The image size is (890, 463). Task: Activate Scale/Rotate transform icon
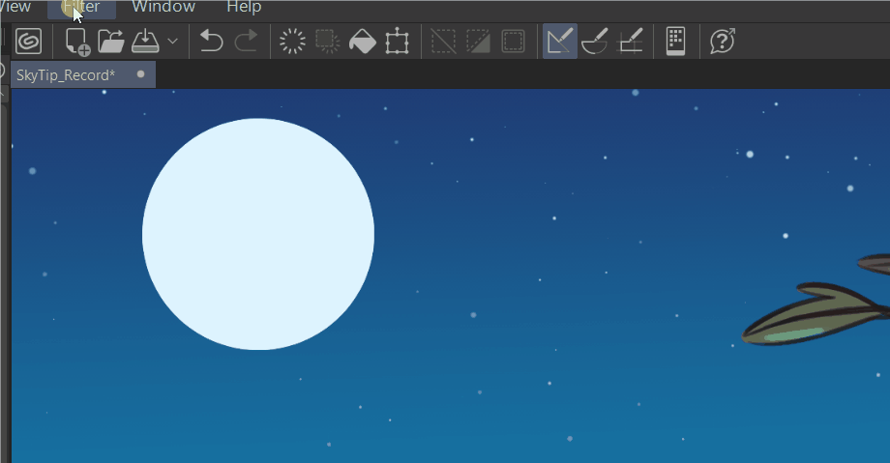[398, 42]
